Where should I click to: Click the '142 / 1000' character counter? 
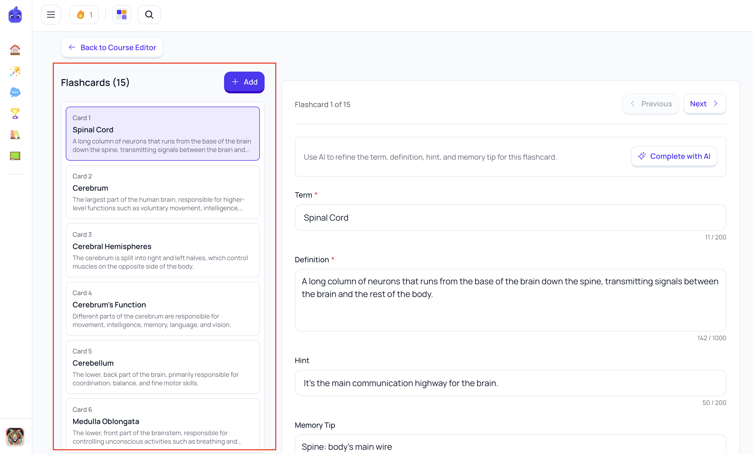711,338
